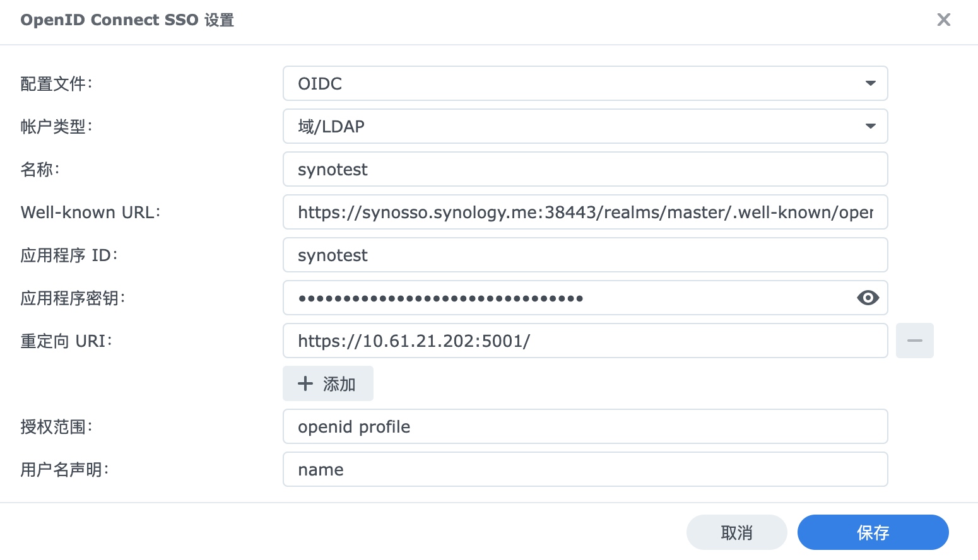Edit the 重定向 URI field
The image size is (978, 560).
(586, 341)
